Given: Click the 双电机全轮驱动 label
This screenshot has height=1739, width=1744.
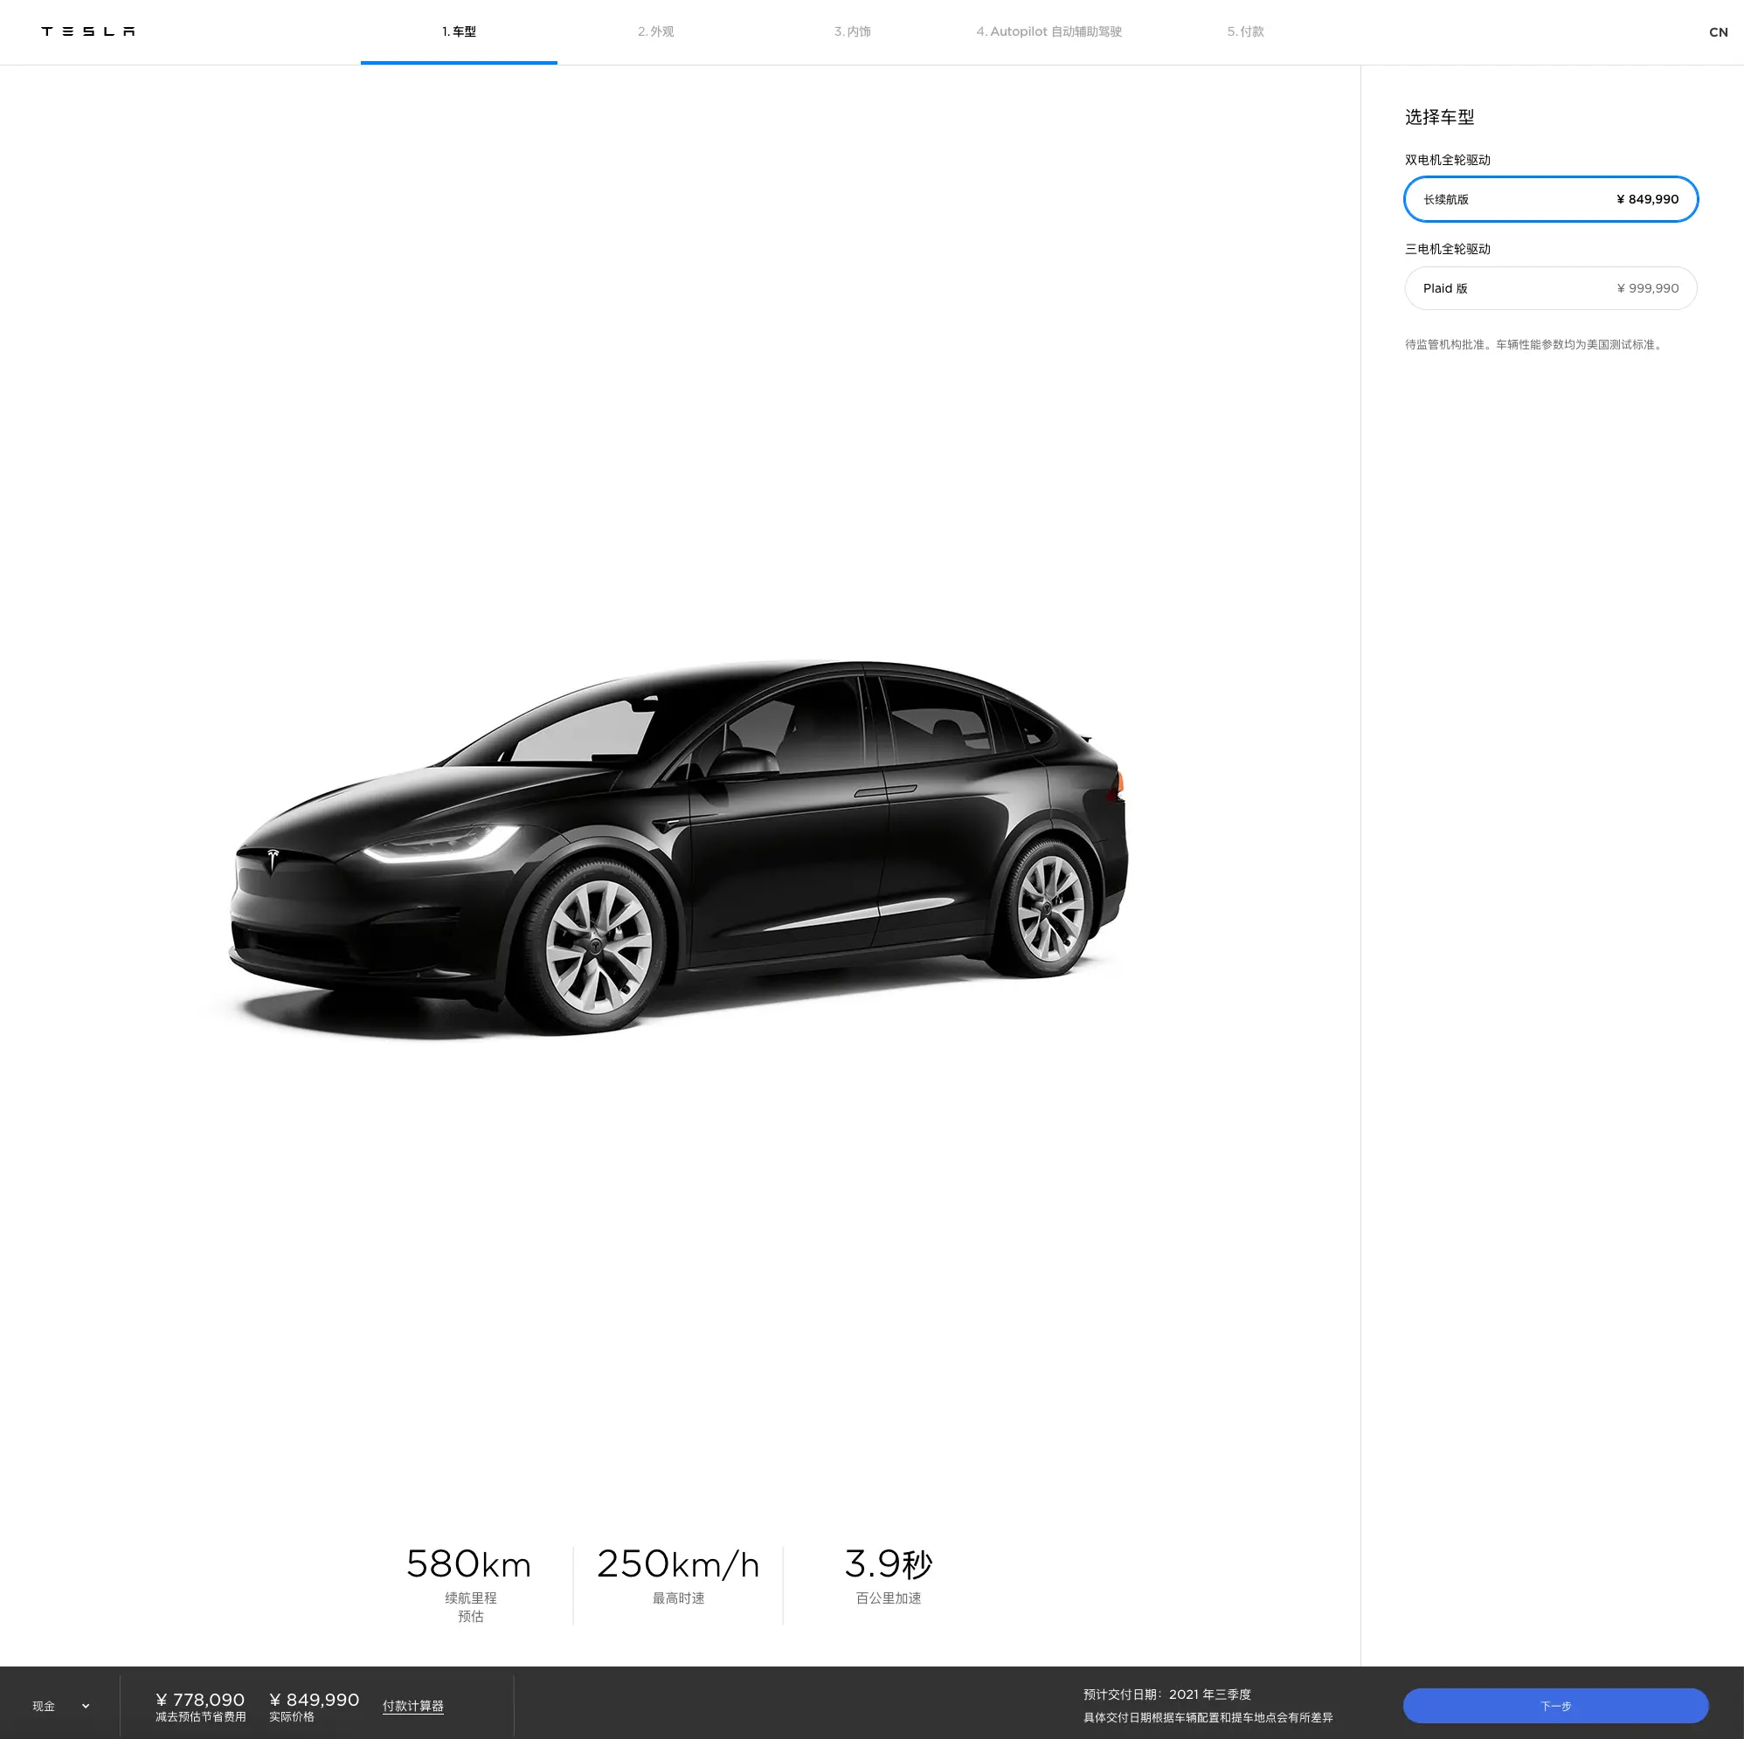Looking at the screenshot, I should 1447,160.
